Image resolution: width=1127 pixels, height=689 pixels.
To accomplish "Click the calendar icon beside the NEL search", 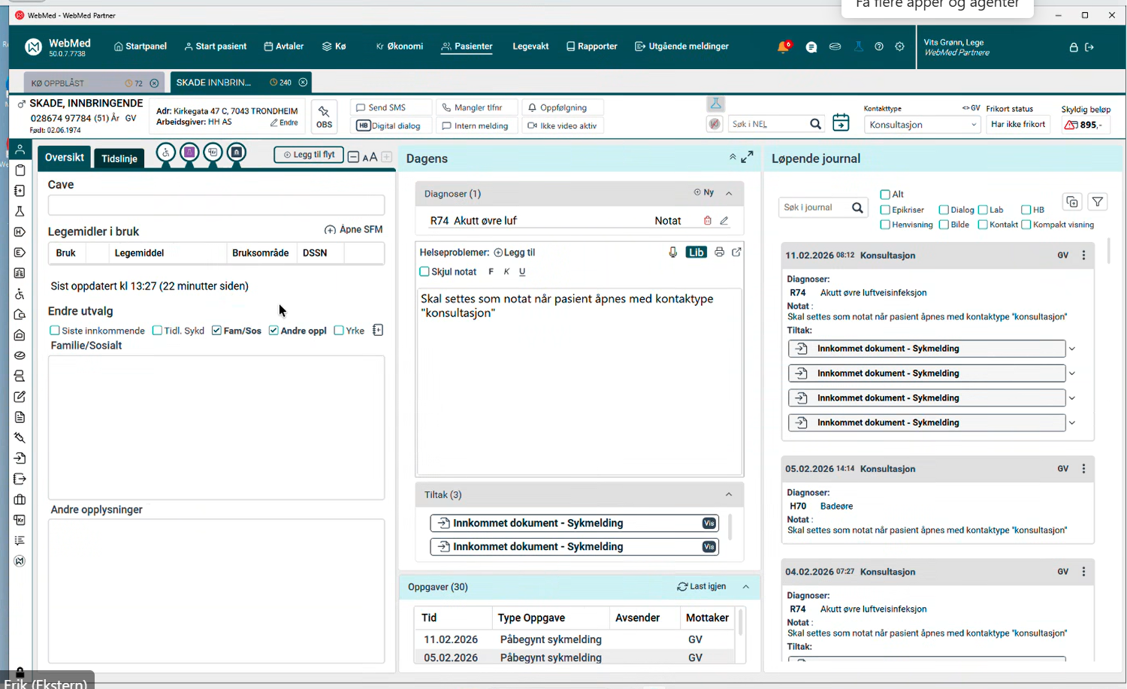I will [x=841, y=122].
